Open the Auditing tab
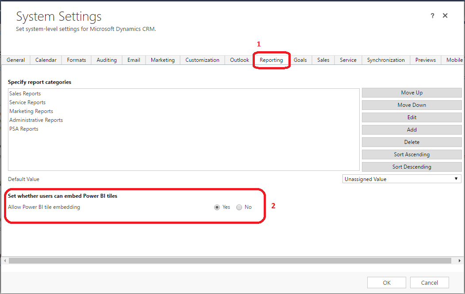 click(107, 60)
